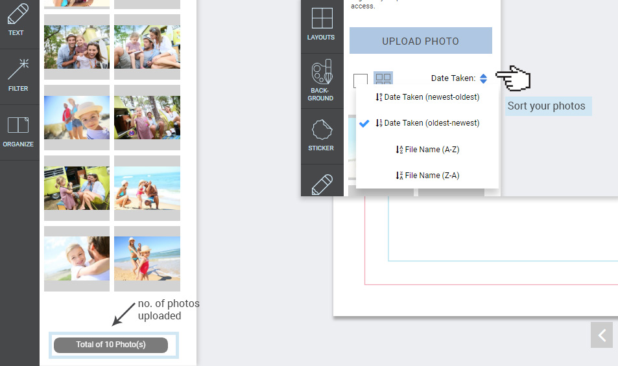Screen dimensions: 618x366
Task: Select the pencil Text tool below Sticker
Action: (x=322, y=184)
